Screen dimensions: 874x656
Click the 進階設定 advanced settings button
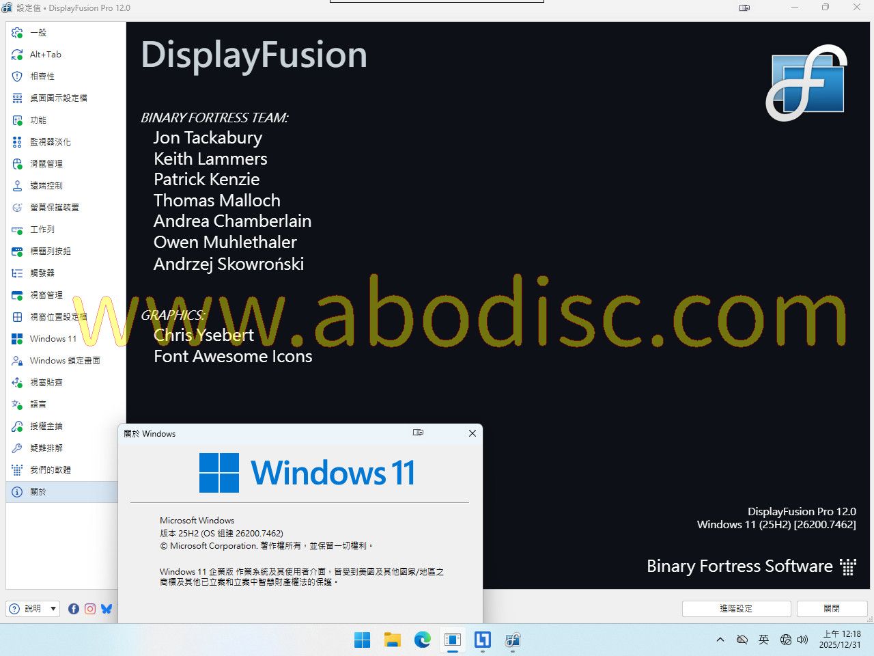(736, 608)
